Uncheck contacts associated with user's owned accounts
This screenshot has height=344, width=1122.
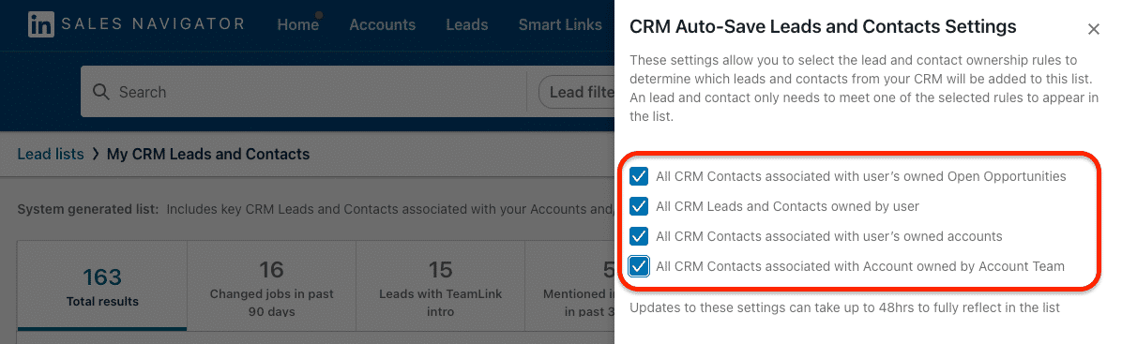click(x=639, y=237)
